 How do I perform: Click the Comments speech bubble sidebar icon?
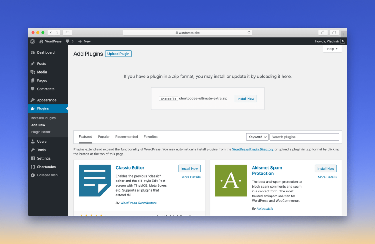coord(33,89)
